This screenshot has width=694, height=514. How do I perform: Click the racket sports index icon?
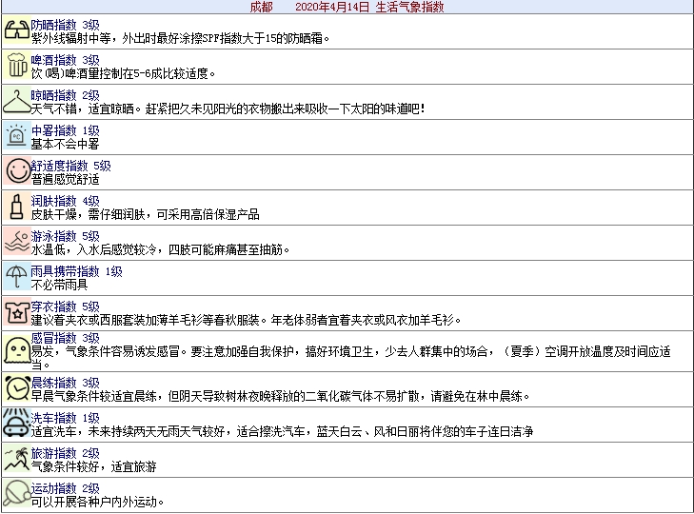[16, 494]
